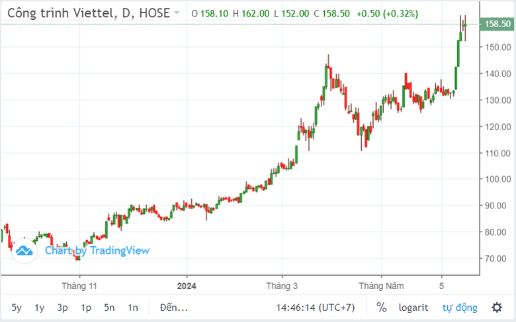Image resolution: width=516 pixels, height=322 pixels.
Task: Click the 110.00 price axis label
Action: pyautogui.click(x=497, y=153)
